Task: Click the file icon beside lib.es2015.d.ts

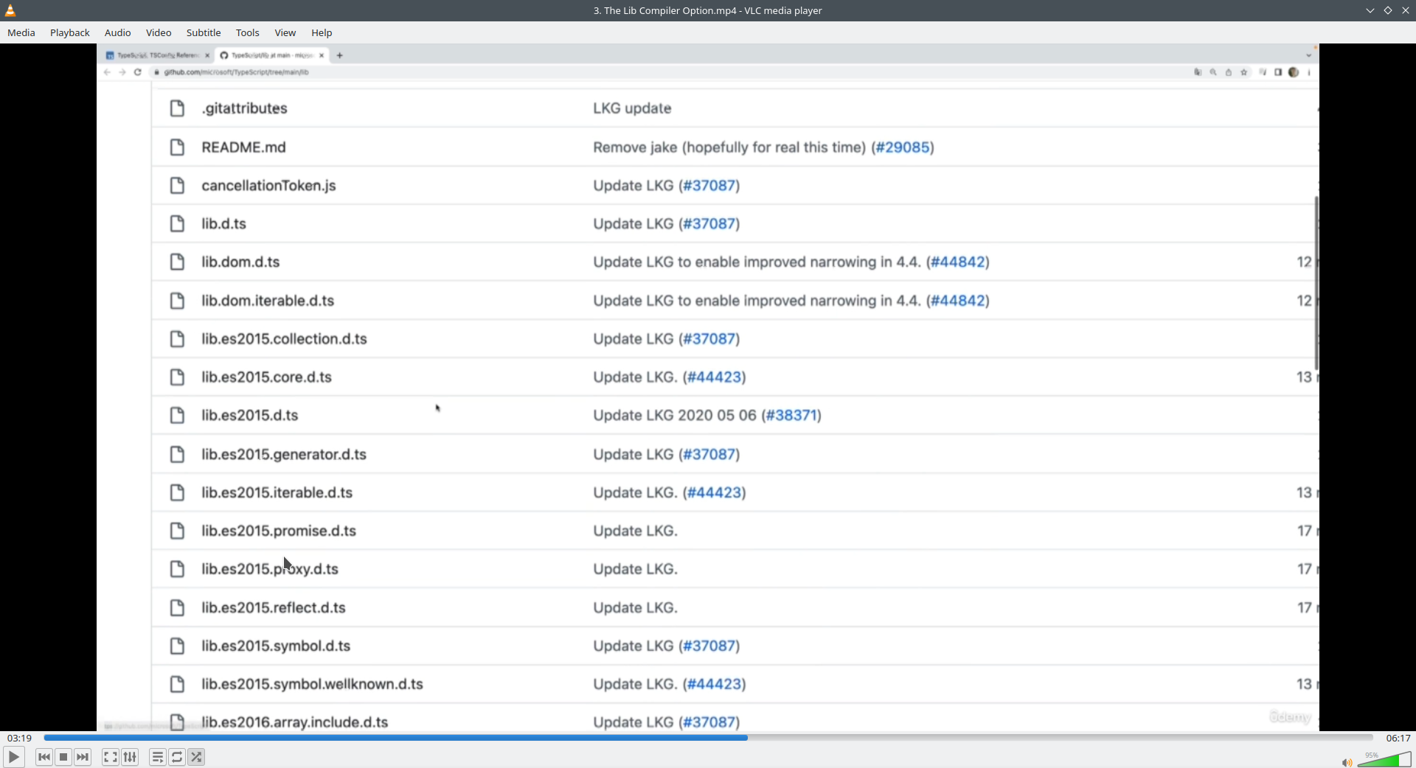Action: [x=177, y=416]
